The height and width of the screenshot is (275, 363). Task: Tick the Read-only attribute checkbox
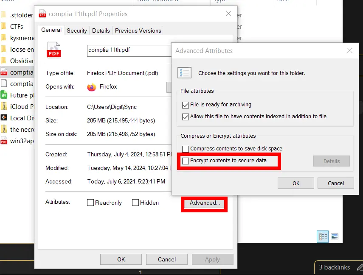point(90,203)
